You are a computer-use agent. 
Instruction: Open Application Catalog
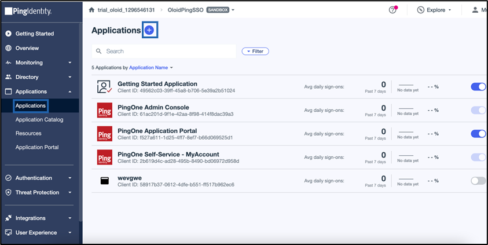click(x=39, y=119)
